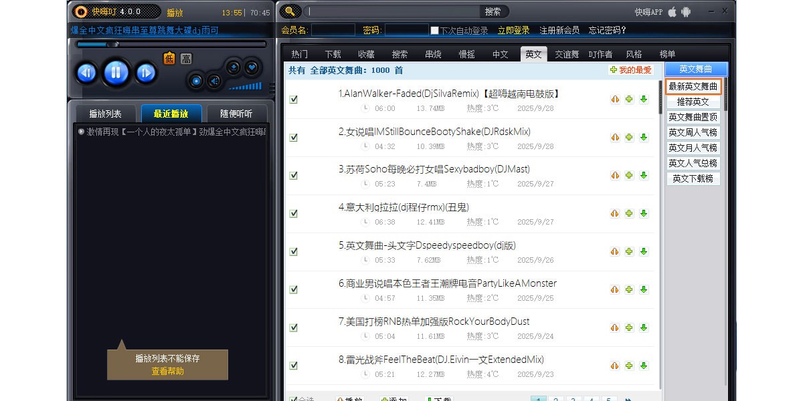Select 英文月人气榜 in right sidebar
803x401 pixels.
click(693, 148)
